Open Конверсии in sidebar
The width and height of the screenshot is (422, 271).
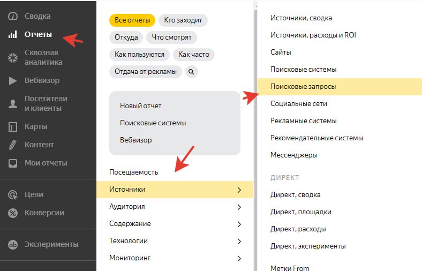(x=44, y=213)
